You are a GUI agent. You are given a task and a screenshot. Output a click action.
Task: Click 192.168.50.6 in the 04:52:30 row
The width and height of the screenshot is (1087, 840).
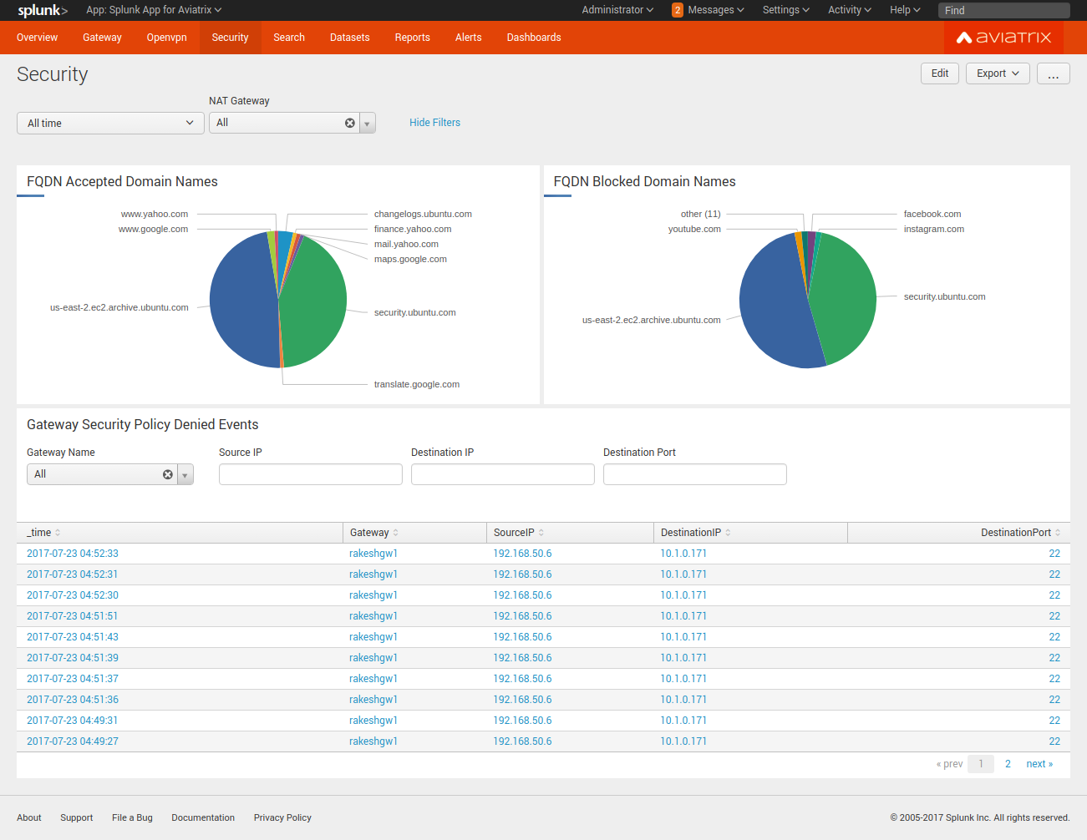(522, 595)
